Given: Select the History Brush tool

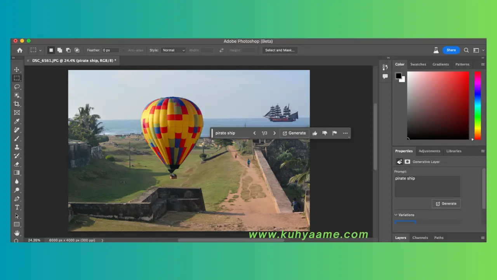Looking at the screenshot, I should (17, 156).
